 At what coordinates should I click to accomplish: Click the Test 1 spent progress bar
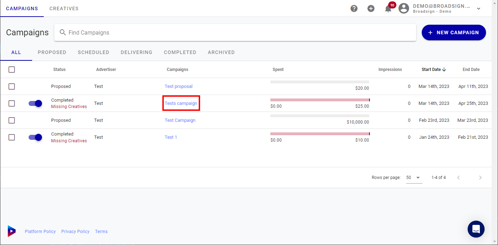320,134
